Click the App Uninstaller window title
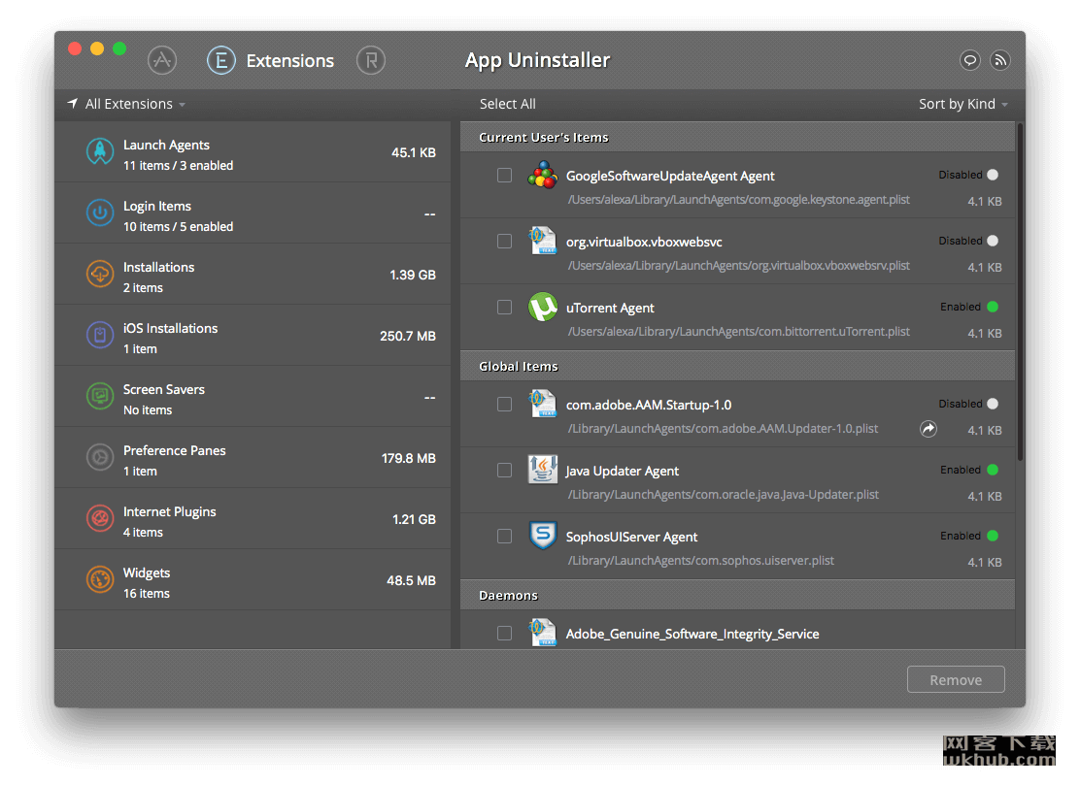1080x785 pixels. pyautogui.click(x=537, y=60)
